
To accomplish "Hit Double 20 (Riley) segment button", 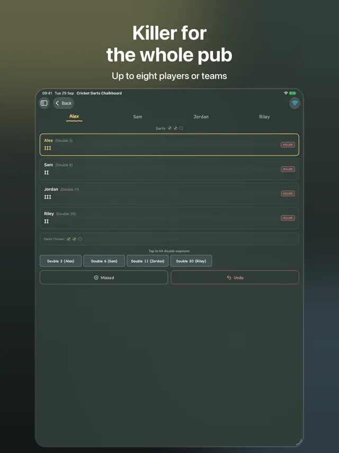I will point(191,261).
